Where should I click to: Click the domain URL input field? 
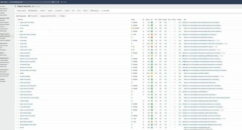click(x=27, y=2)
